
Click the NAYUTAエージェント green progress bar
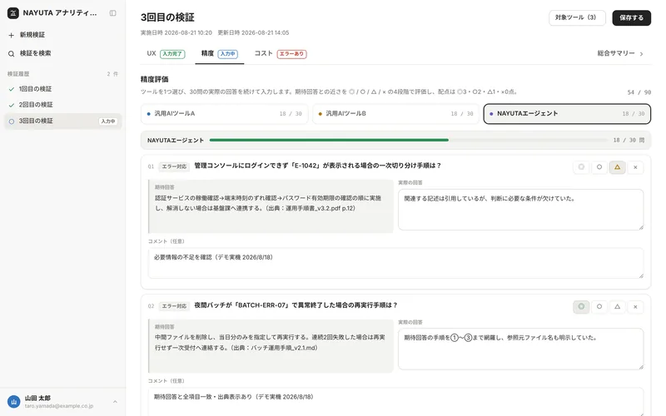coord(329,140)
